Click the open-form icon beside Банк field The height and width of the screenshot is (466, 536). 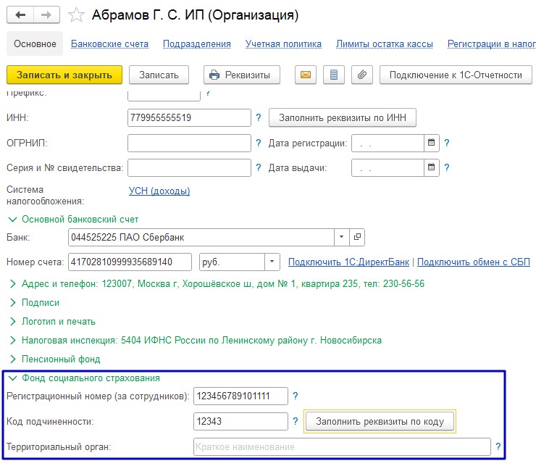[357, 237]
